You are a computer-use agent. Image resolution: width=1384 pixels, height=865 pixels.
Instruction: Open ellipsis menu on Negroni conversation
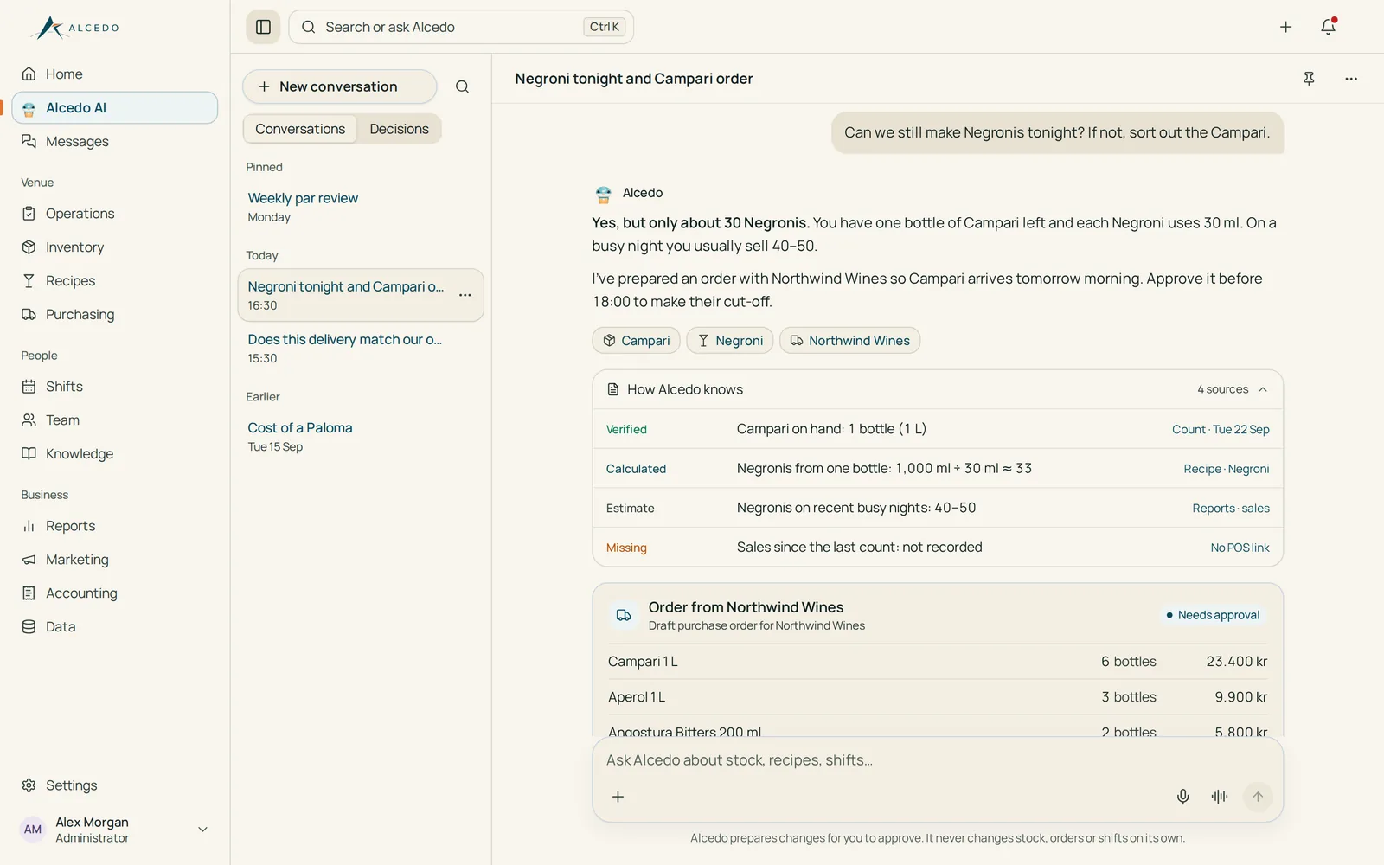tap(465, 295)
